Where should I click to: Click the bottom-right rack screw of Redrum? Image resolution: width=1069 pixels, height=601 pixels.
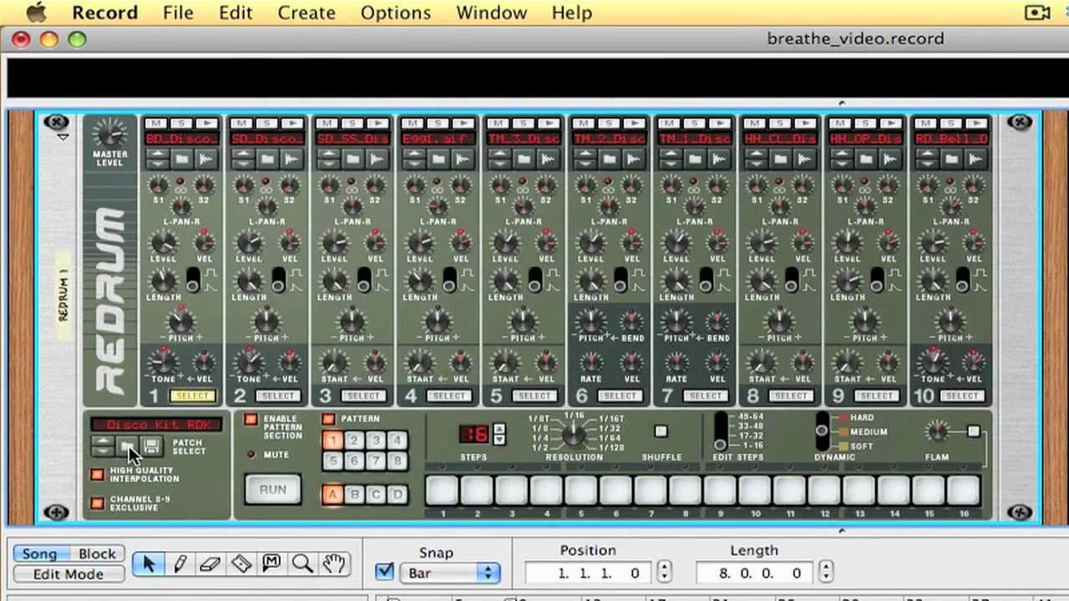pos(1020,512)
